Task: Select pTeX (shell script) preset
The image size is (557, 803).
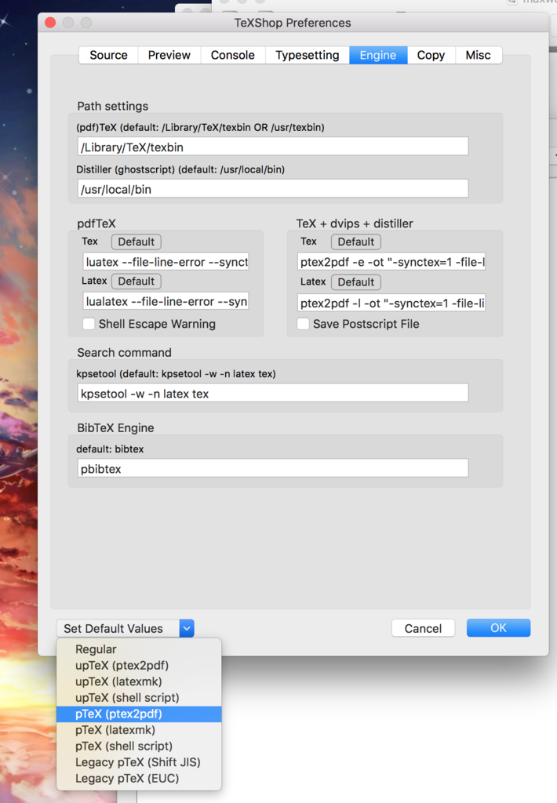Action: pos(139,747)
